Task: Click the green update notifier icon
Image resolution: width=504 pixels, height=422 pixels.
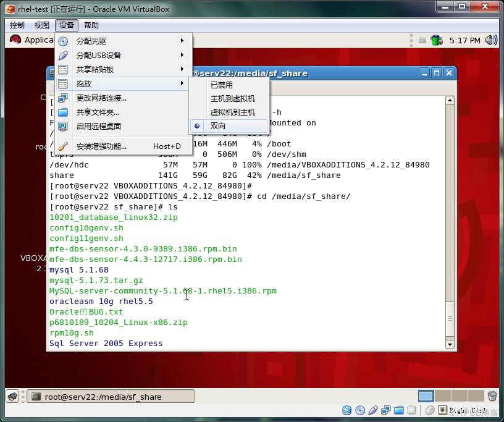Action: [436, 40]
